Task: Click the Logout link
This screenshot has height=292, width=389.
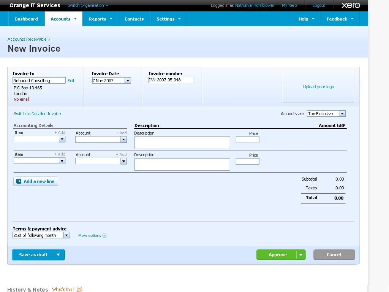Action: [319, 5]
